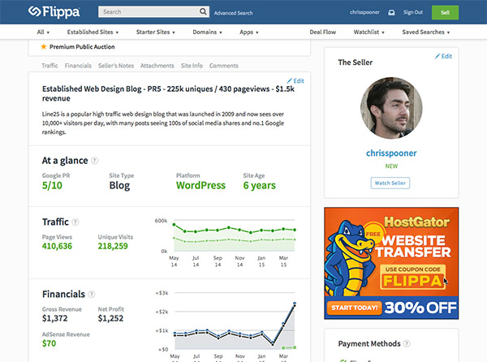
Task: Open the messages inbox icon
Action: pyautogui.click(x=391, y=12)
